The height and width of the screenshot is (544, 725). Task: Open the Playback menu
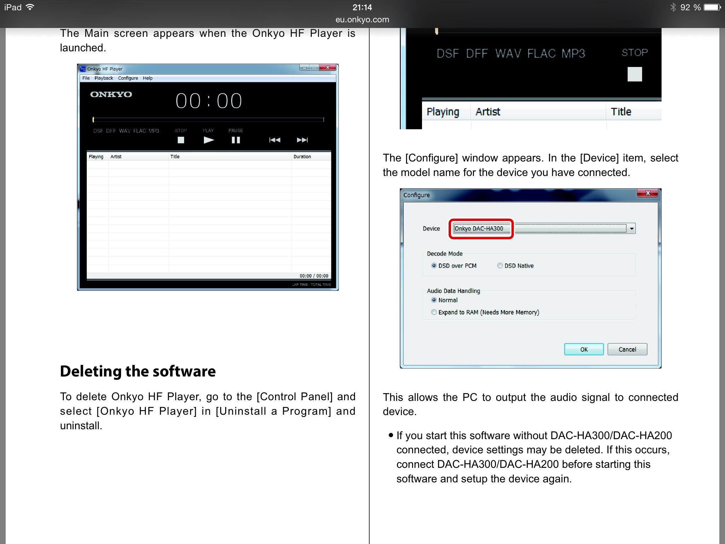(104, 78)
